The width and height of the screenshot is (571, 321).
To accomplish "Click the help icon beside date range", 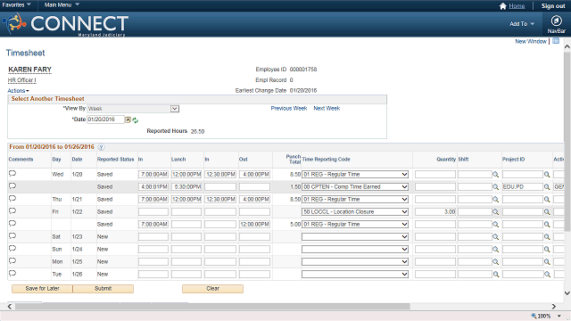I will click(x=101, y=147).
